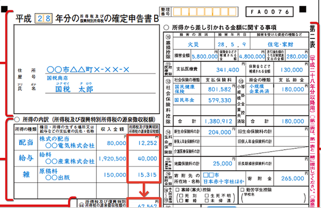This screenshot has height=208, width=321.
Task: Click the 1,920,500 income amount
Action: coord(112,158)
